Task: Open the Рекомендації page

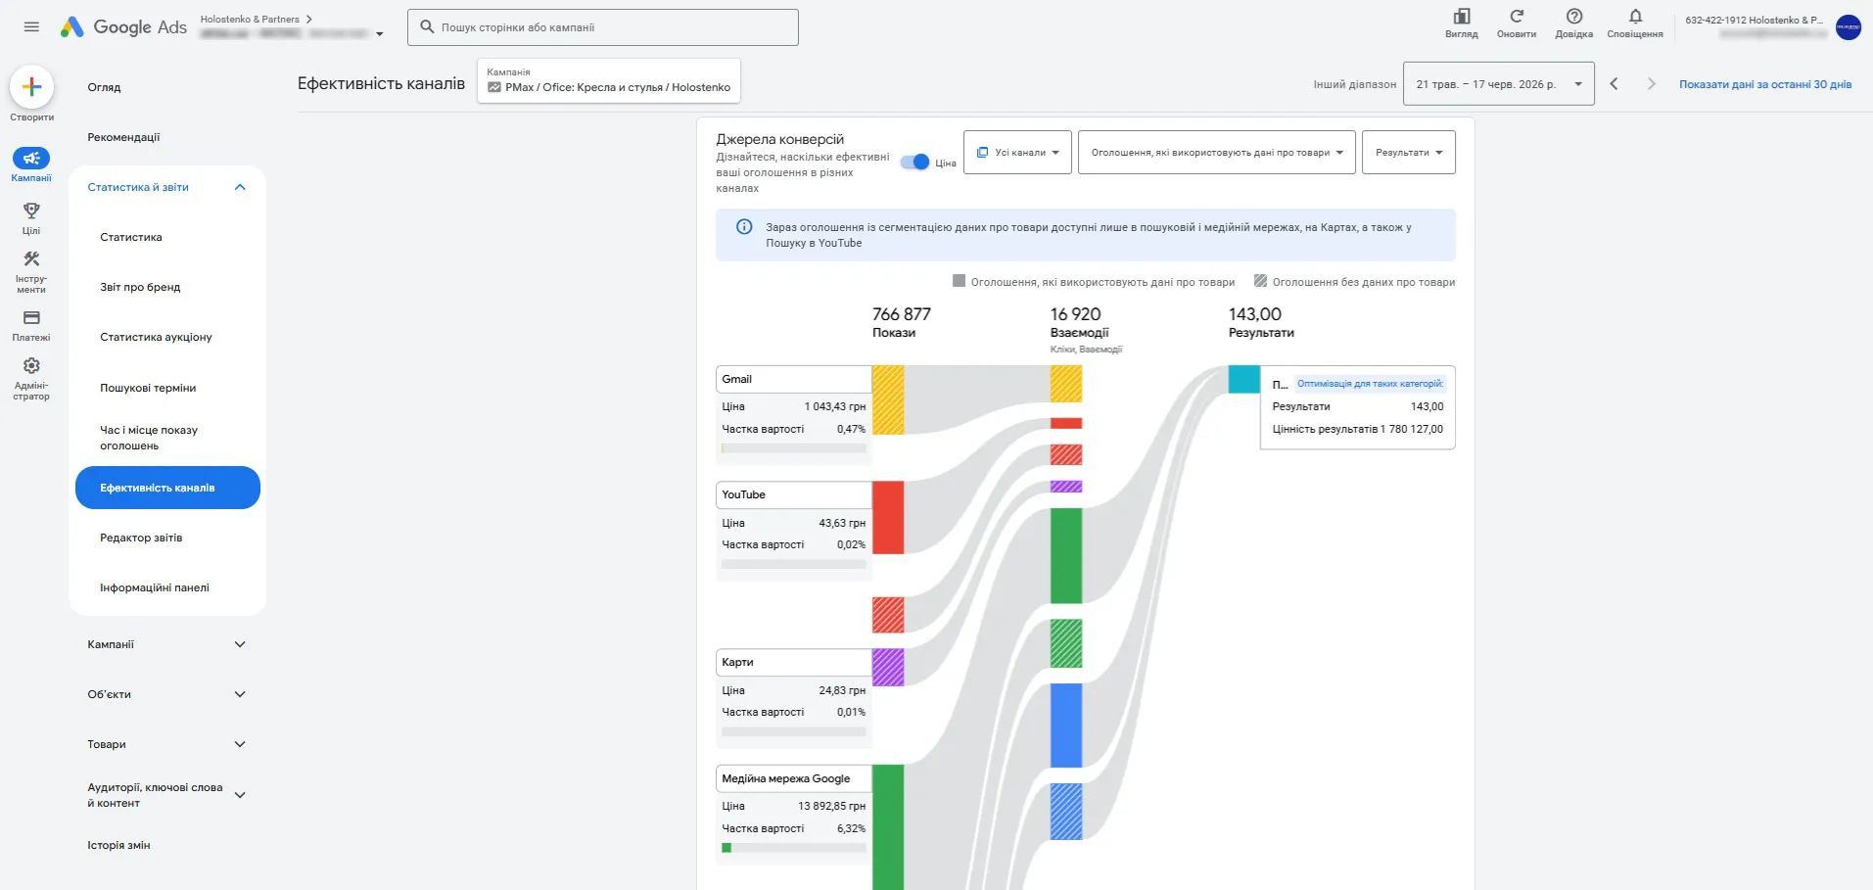Action: click(x=123, y=137)
